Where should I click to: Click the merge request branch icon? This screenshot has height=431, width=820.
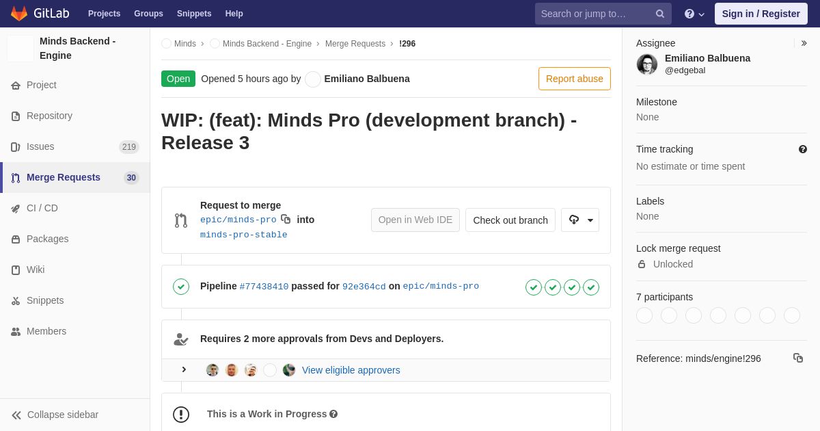click(x=181, y=220)
